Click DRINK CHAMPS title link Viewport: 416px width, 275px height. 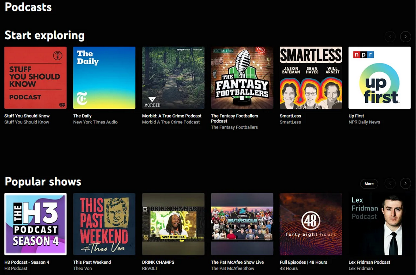tap(158, 262)
